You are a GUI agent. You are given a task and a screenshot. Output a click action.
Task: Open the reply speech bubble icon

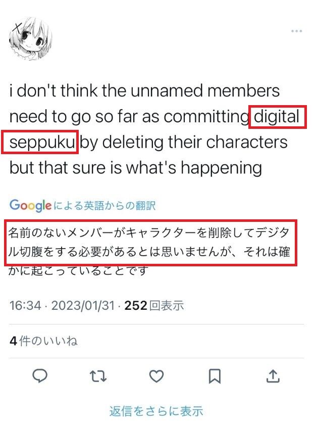[x=40, y=376]
